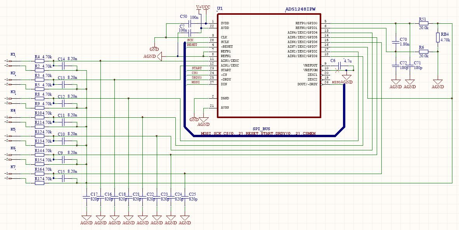459x230 pixels.
Task: Click the K7 connector label
Action: click(13, 167)
